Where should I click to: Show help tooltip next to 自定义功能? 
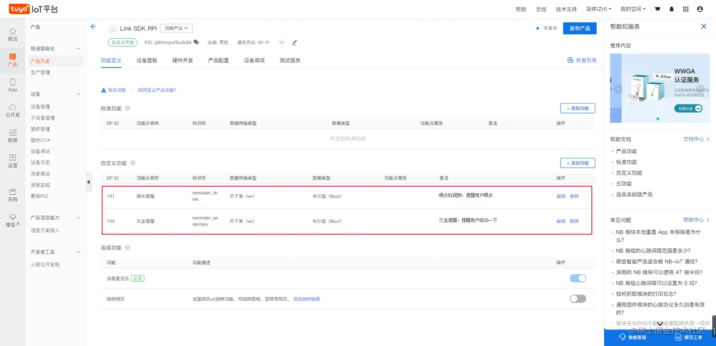tap(133, 163)
